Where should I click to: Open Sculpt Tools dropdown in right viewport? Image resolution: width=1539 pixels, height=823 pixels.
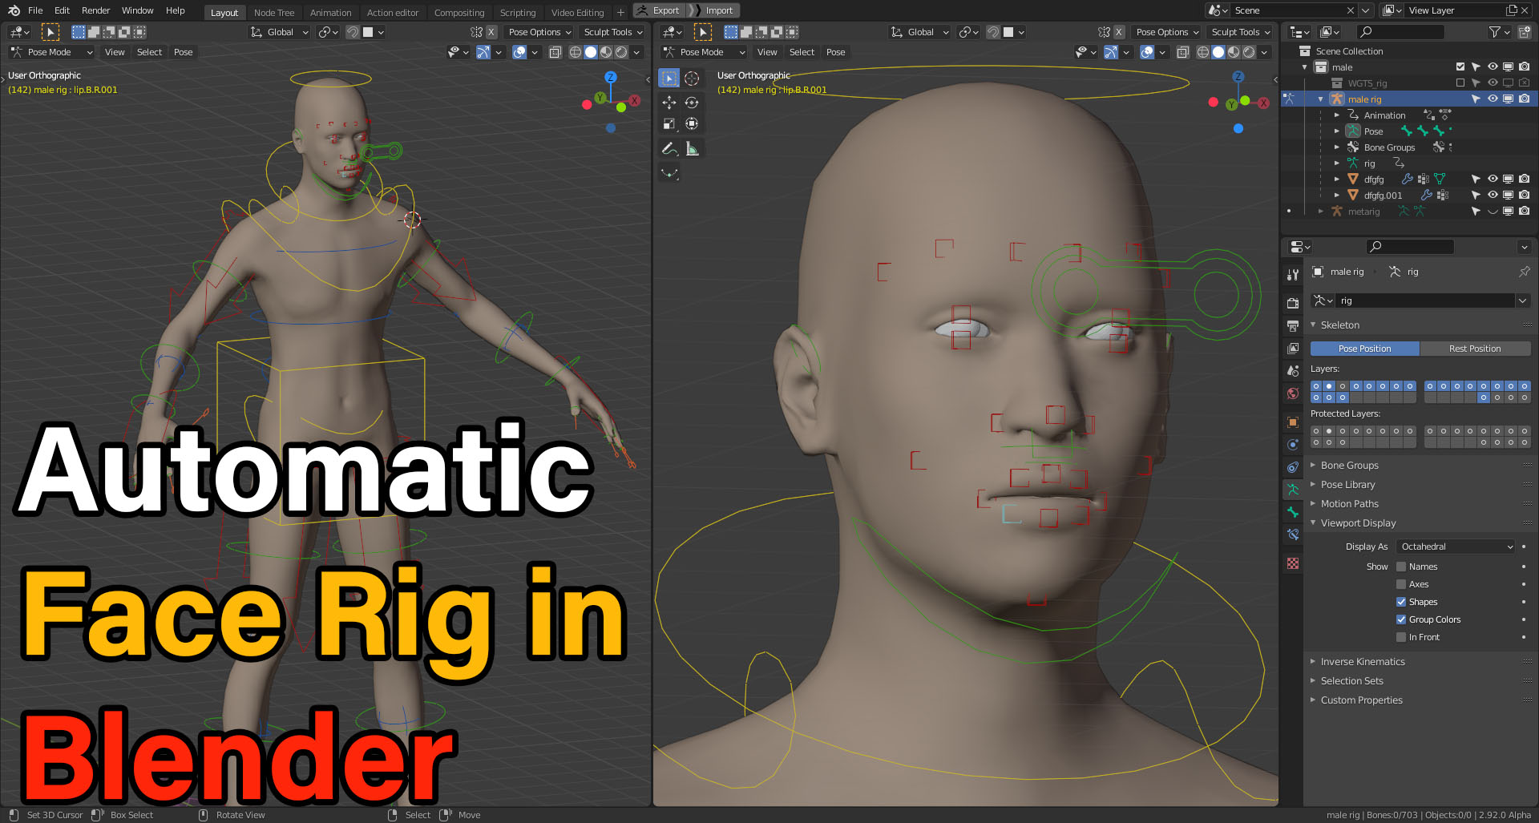(x=1241, y=32)
